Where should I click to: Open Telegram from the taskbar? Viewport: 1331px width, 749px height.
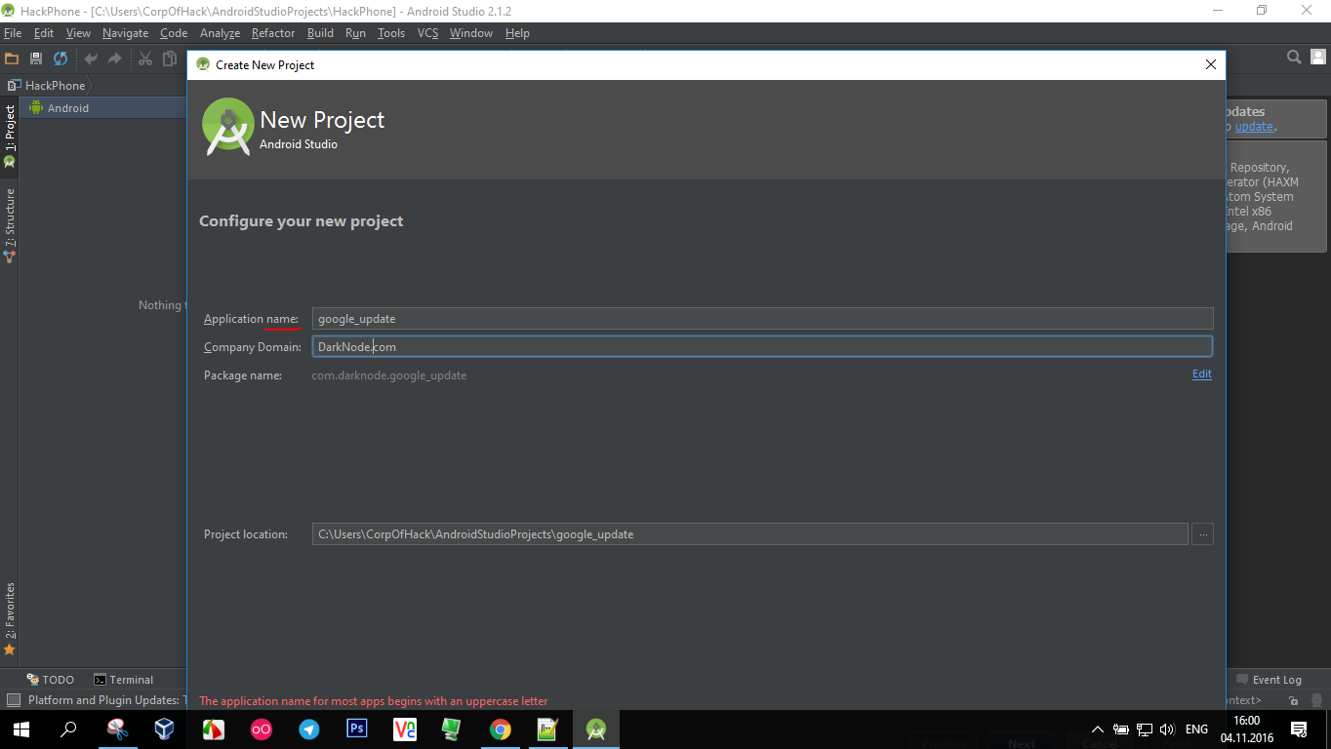[308, 729]
